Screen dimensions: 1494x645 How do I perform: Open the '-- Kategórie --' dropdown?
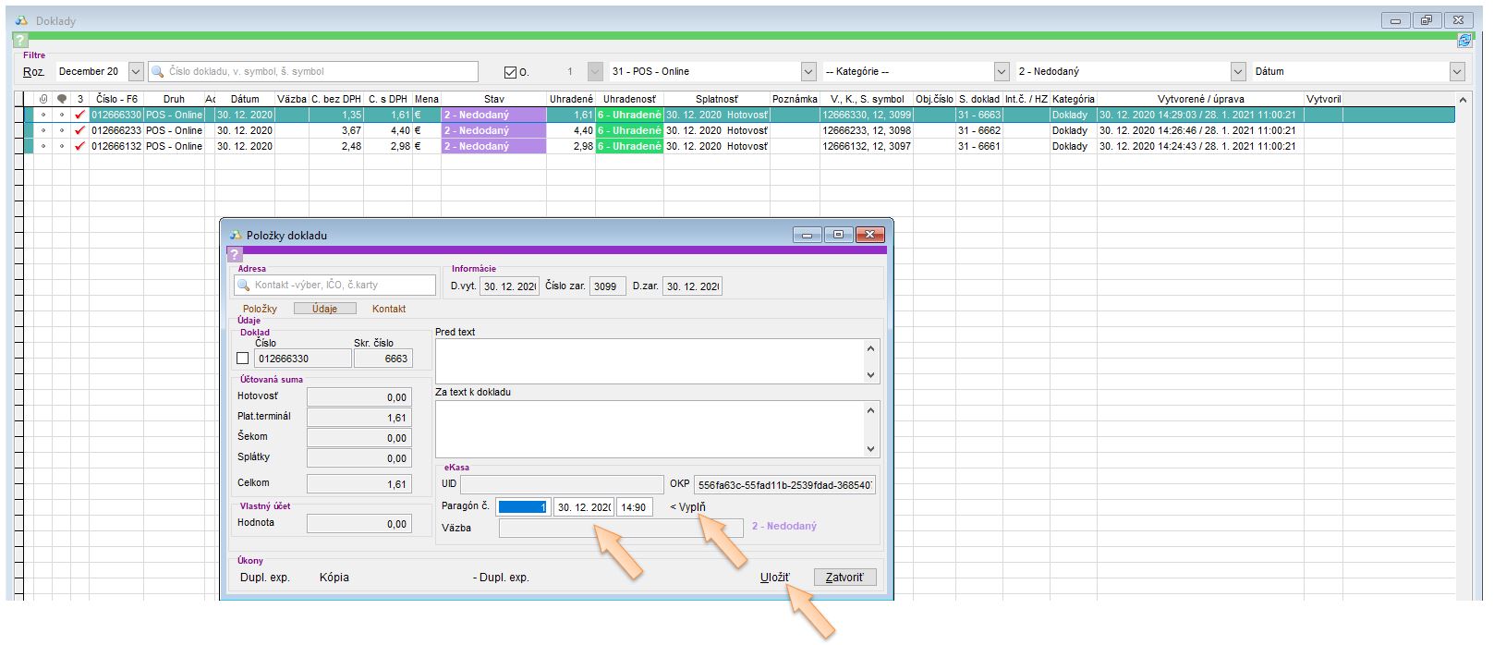(1002, 71)
